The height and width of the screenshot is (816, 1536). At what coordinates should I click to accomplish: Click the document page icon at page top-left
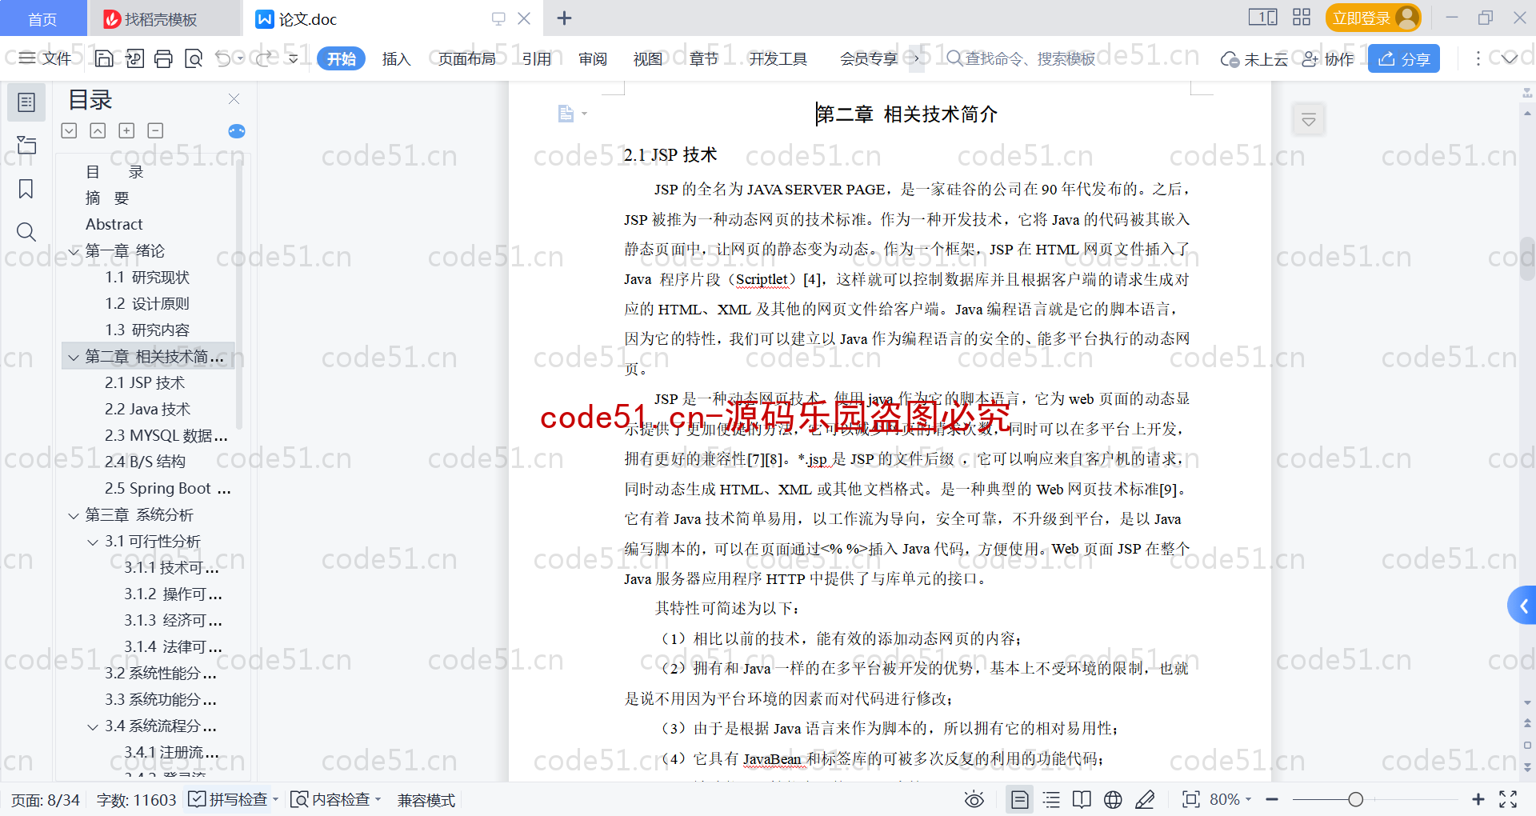point(566,114)
